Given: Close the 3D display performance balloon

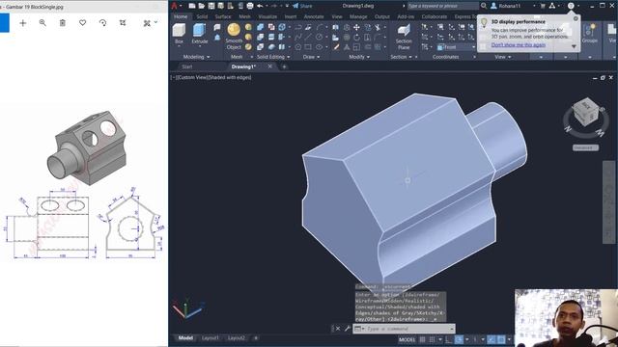Looking at the screenshot, I should [x=576, y=18].
